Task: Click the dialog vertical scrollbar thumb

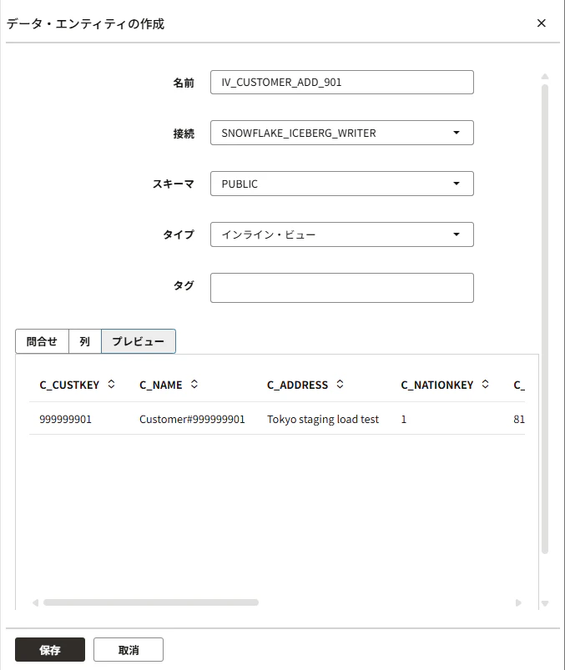Action: [x=545, y=320]
